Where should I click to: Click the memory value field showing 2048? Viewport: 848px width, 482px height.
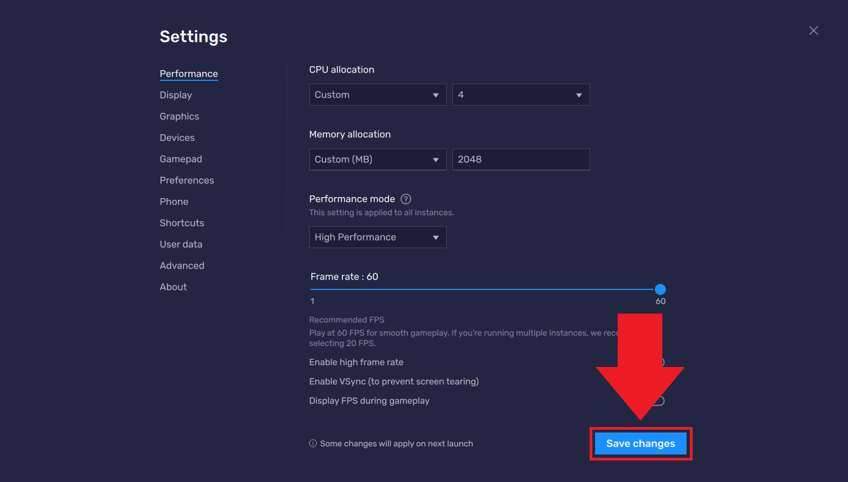(521, 160)
